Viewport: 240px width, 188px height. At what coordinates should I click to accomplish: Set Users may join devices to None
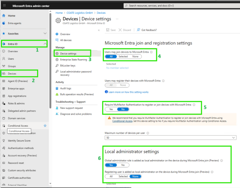tap(135, 57)
